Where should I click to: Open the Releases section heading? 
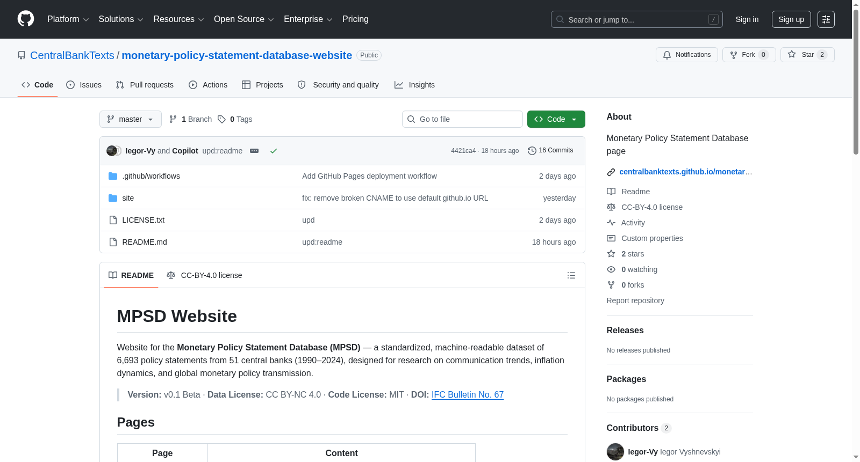[x=625, y=331]
